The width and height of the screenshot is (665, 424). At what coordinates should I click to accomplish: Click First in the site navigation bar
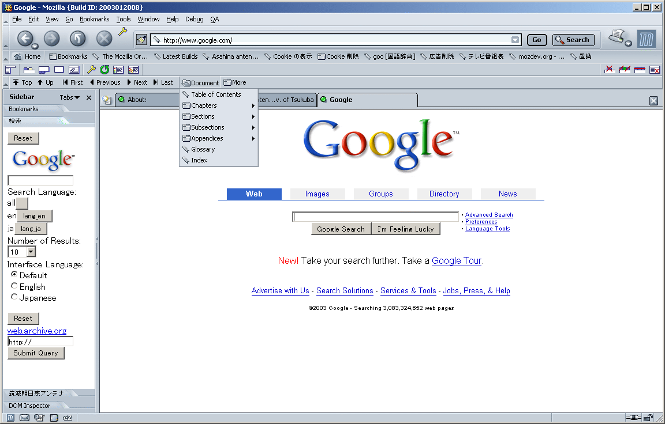pos(73,82)
